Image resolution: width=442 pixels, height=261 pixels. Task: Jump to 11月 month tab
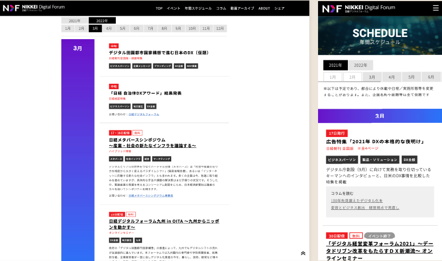(206, 28)
